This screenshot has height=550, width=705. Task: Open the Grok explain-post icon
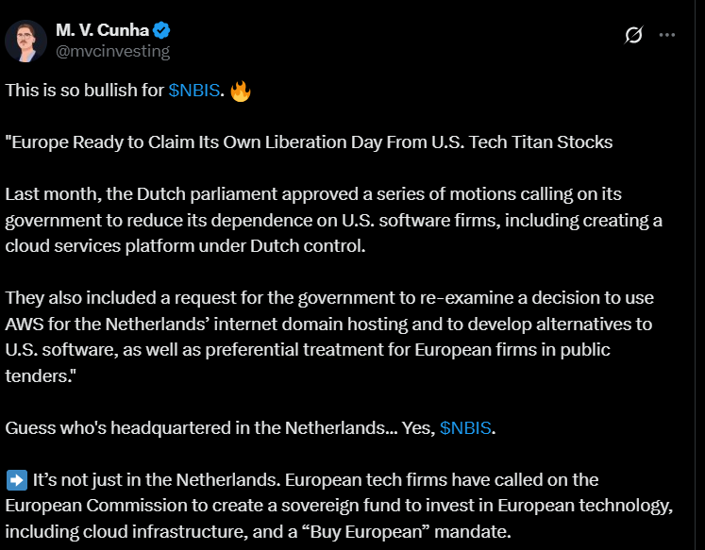pyautogui.click(x=634, y=35)
